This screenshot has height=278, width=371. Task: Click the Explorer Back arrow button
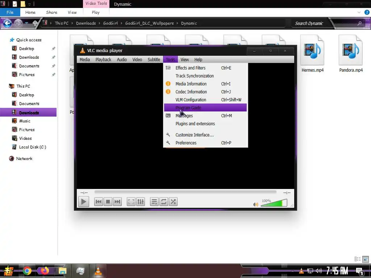click(x=7, y=23)
